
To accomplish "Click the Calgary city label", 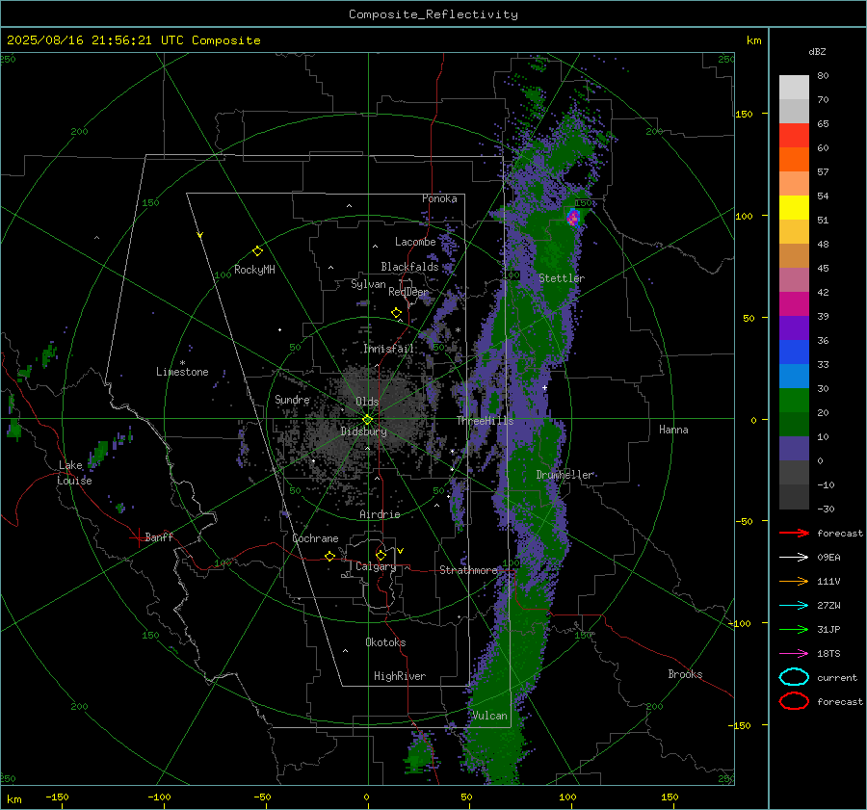I will coord(376,566).
